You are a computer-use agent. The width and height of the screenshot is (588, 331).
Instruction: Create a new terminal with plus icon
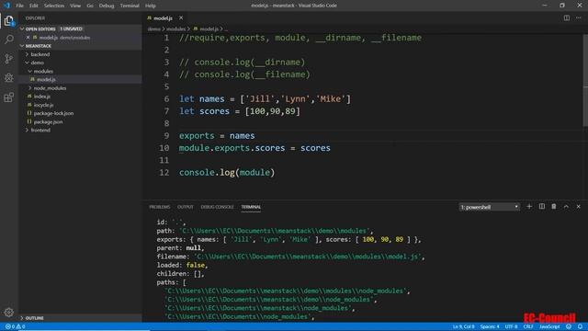point(529,206)
